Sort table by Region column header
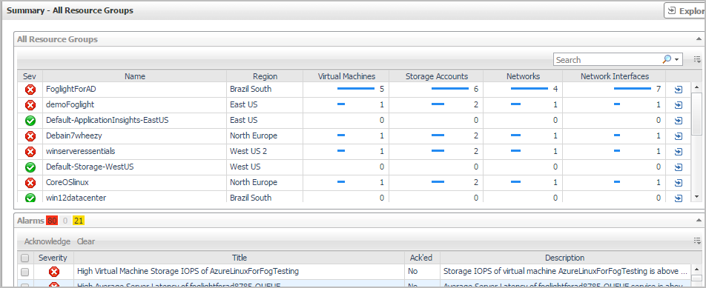The height and width of the screenshot is (288, 706). 265,76
